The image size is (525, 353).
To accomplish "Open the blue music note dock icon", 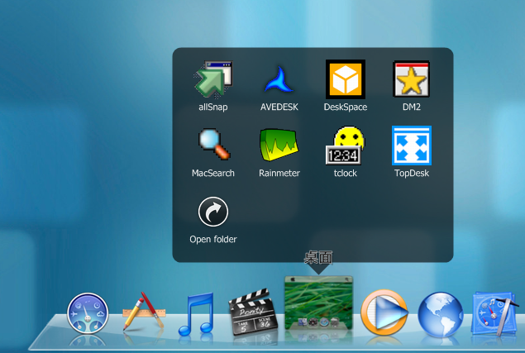I will click(198, 314).
